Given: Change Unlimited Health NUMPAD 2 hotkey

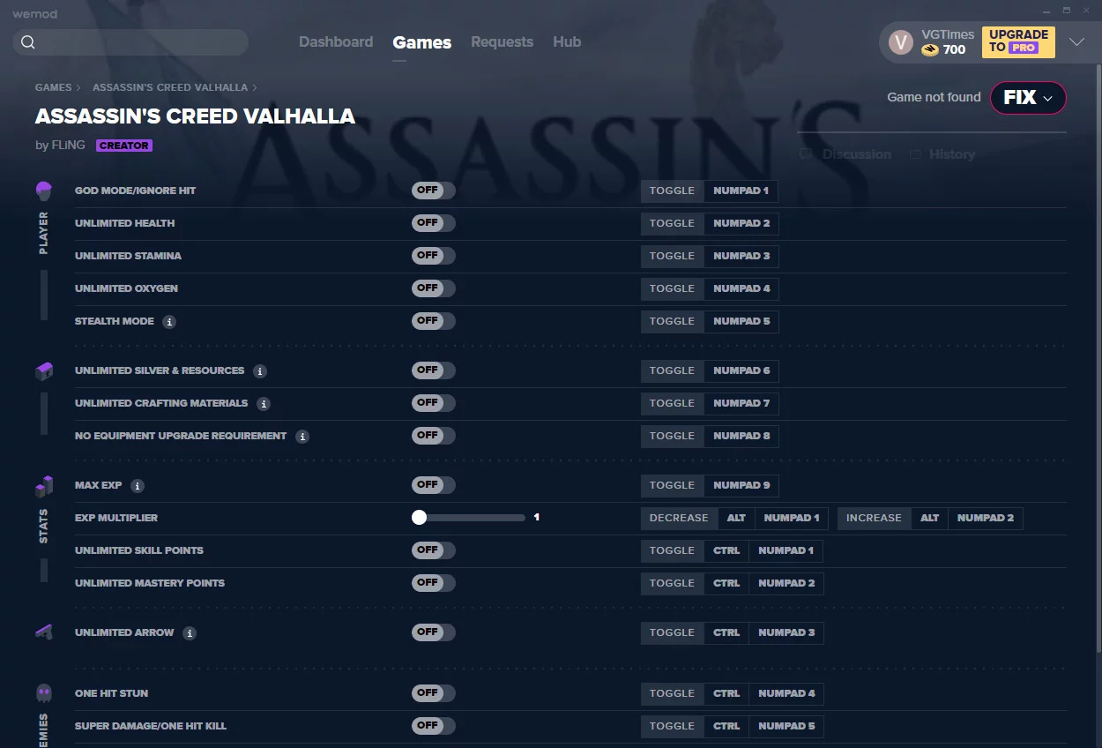Looking at the screenshot, I should 741,223.
